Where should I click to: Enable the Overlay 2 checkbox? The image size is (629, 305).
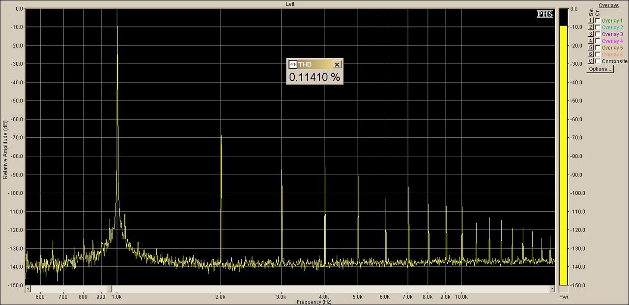[x=598, y=27]
